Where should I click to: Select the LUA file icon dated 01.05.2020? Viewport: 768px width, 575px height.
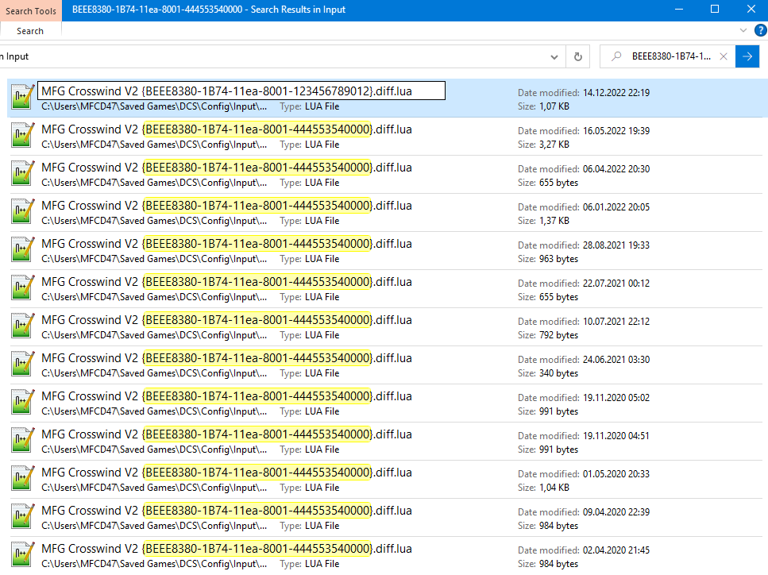coord(22,479)
